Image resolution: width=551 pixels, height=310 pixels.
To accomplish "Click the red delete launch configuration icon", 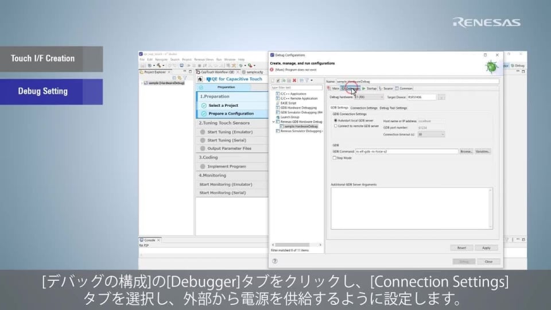I will [294, 80].
